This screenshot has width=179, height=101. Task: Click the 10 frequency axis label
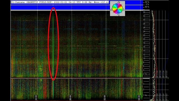(144, 59)
